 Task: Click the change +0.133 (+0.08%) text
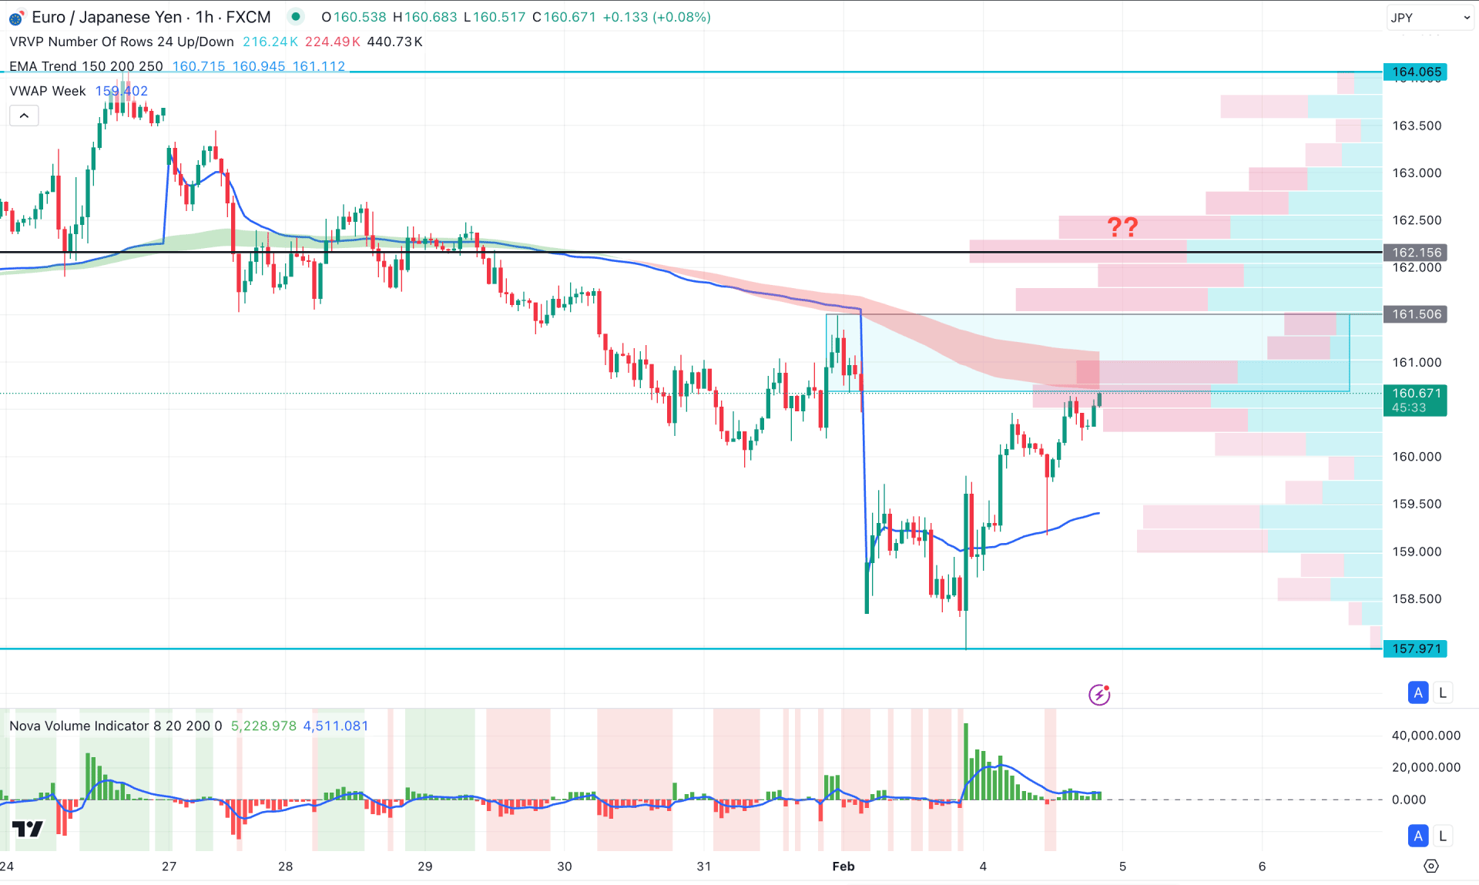656,17
